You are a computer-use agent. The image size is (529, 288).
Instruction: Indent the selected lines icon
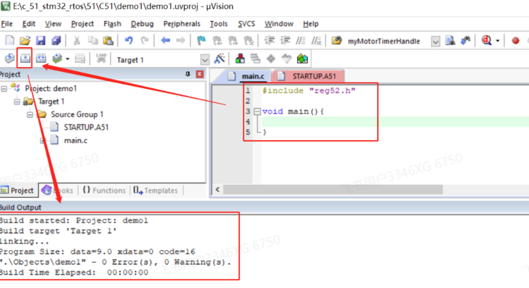[269, 41]
